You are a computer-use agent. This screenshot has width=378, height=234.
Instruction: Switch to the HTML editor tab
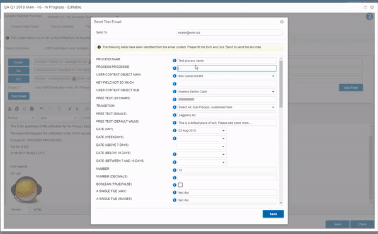(x=38, y=209)
